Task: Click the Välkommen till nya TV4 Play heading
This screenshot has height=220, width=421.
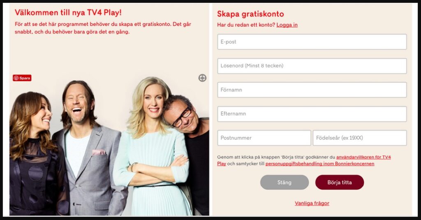Action: click(68, 12)
